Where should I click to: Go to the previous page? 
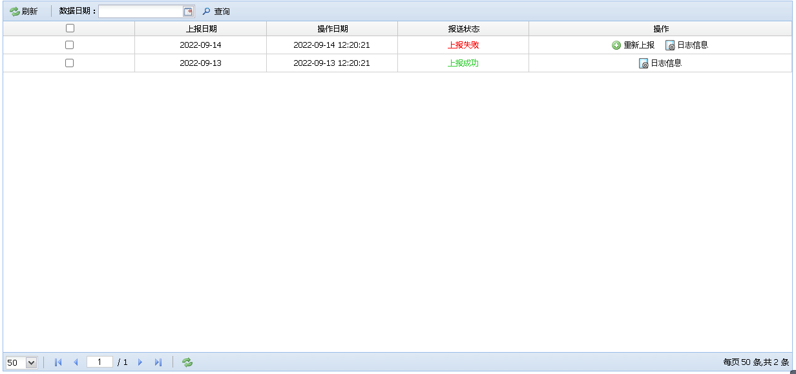pos(76,362)
